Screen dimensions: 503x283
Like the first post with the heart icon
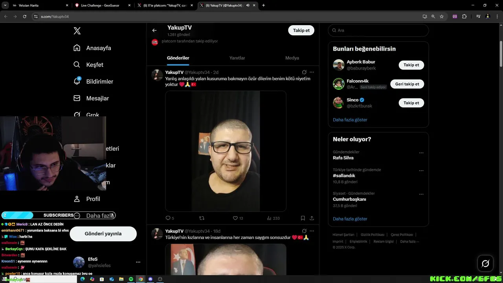pyautogui.click(x=235, y=218)
